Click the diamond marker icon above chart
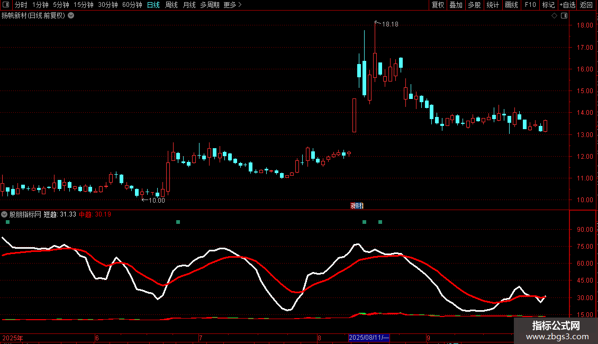 pos(555,16)
